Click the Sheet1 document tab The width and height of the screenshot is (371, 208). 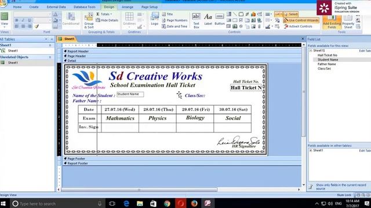click(x=67, y=39)
